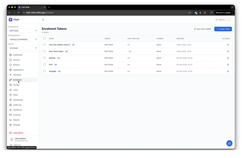
Task: Go back in browser history
Action: (x=10, y=13)
